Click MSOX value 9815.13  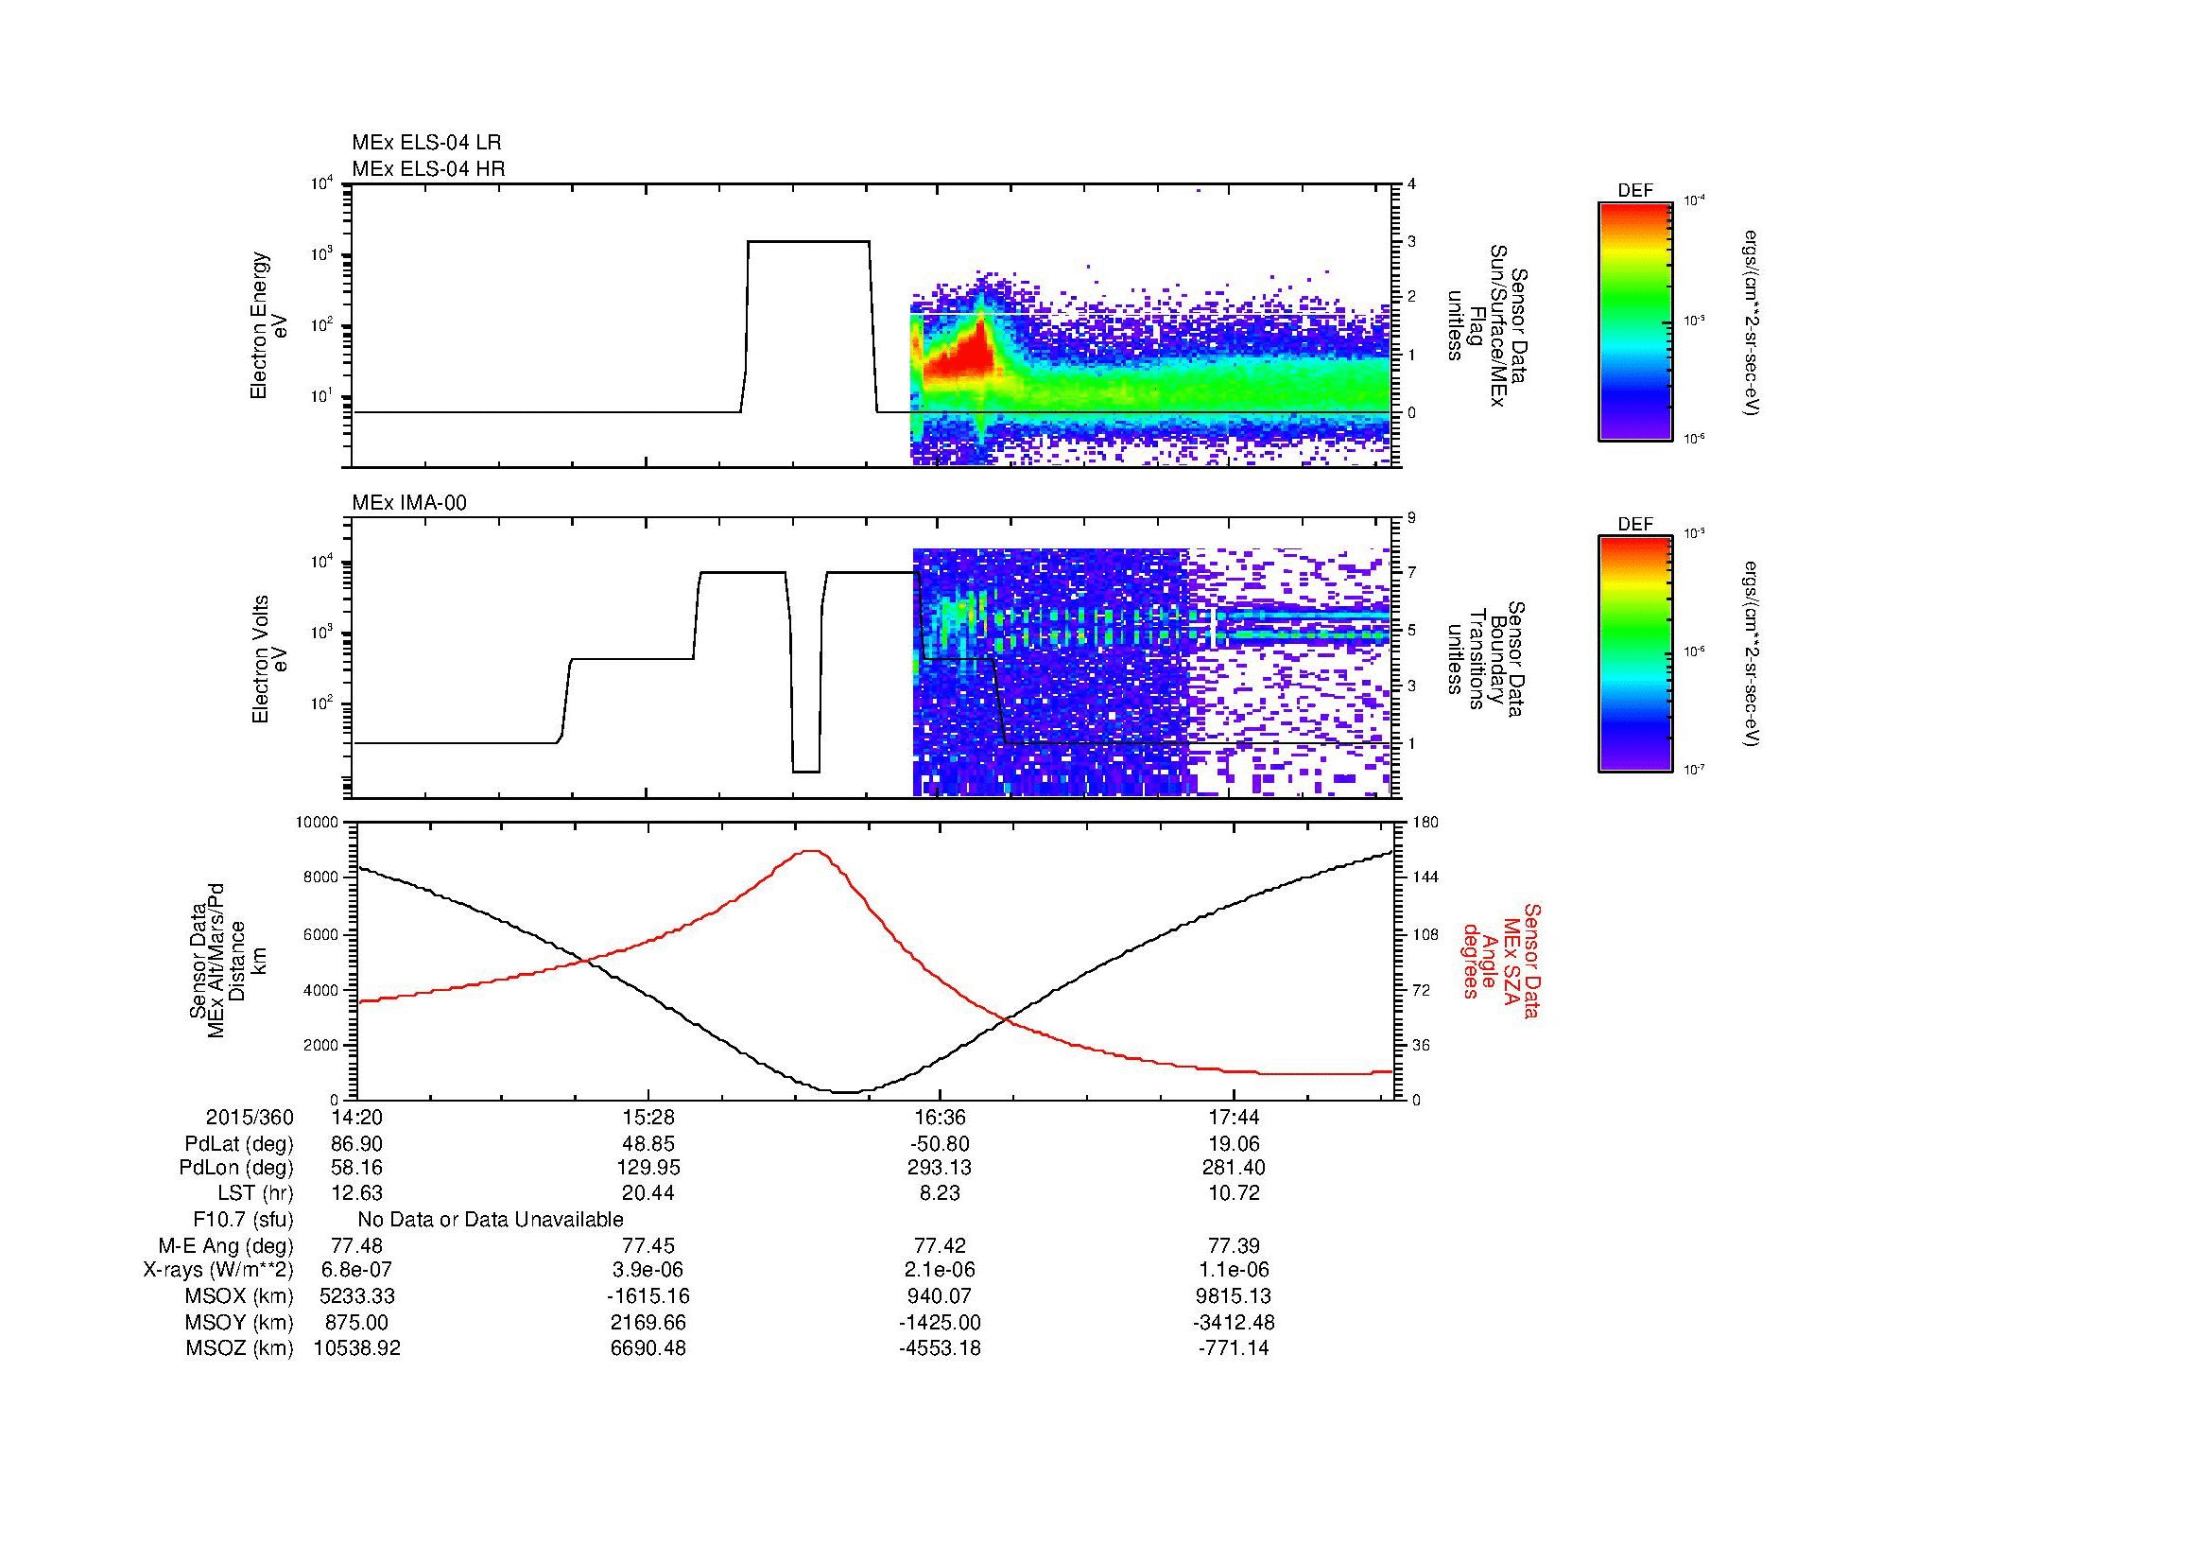coord(1234,1296)
